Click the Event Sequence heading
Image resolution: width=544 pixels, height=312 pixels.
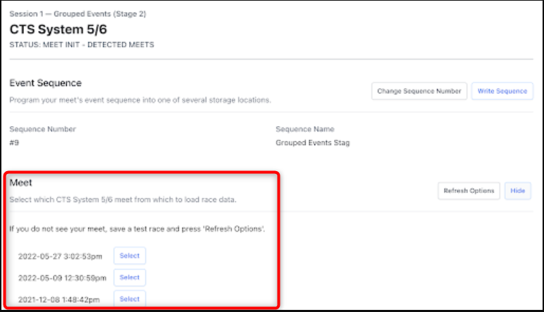tap(45, 83)
